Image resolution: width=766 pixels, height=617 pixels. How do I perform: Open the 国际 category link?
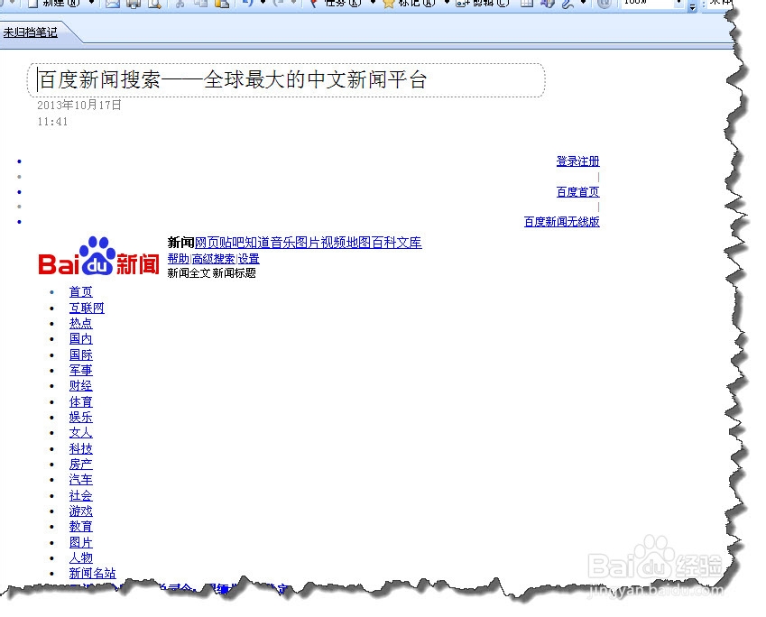(80, 355)
